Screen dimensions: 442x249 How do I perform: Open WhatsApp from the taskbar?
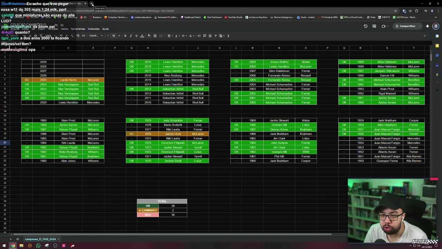pos(38,246)
